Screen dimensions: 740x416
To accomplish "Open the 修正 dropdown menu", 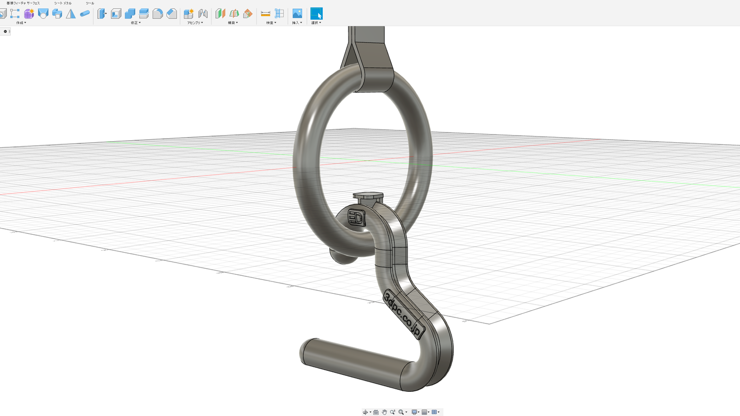I will (136, 23).
